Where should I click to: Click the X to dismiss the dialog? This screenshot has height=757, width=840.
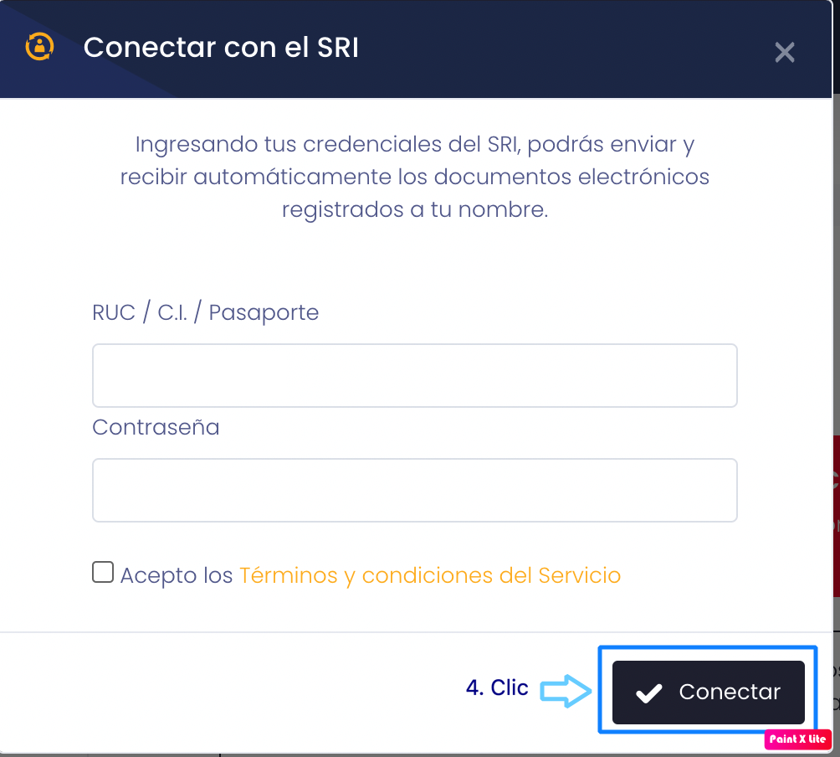[x=784, y=52]
